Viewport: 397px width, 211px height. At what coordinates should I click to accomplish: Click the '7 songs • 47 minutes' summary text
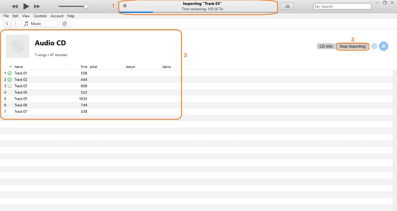(x=51, y=55)
